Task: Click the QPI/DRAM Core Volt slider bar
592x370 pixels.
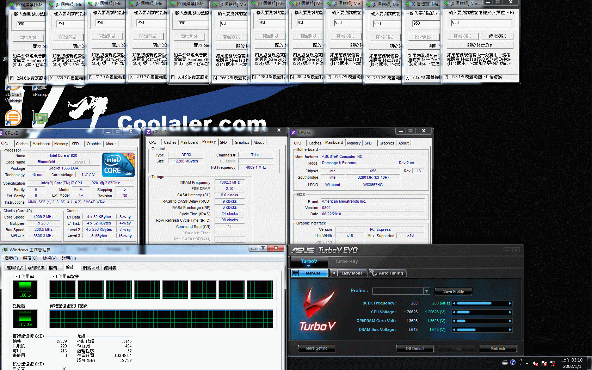Action: 482,321
